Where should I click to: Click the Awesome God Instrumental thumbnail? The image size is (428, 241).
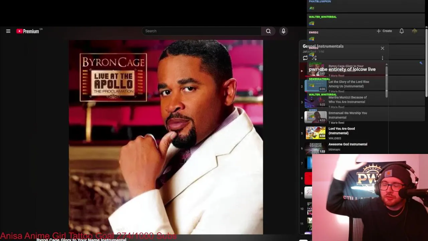coord(315,148)
